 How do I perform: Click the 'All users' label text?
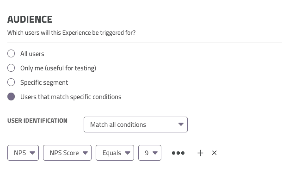coord(32,54)
